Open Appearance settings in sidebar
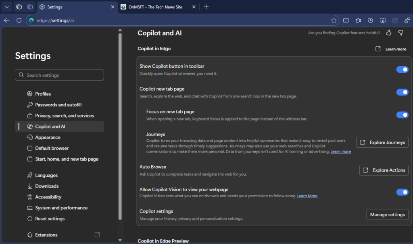413x244 pixels. coord(48,137)
